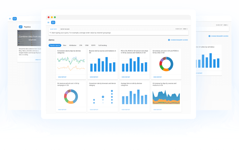Click the BI logo in the left background window
The width and height of the screenshot is (239, 151).
[x=15, y=19]
